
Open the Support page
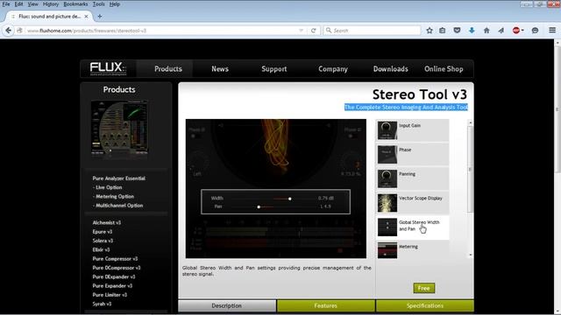tap(274, 69)
